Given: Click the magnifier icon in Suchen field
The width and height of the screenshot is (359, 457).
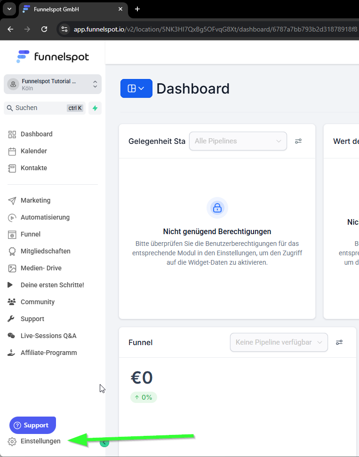Looking at the screenshot, I should point(10,108).
